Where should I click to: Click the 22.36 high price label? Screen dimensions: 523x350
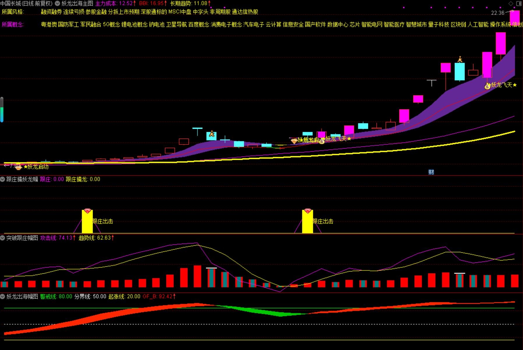click(x=498, y=13)
